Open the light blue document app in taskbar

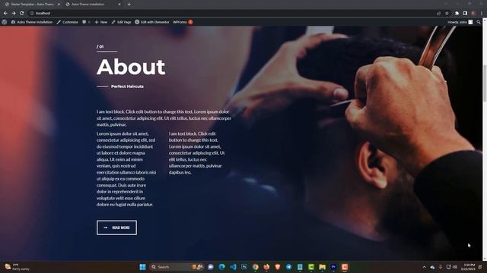pos(300,267)
